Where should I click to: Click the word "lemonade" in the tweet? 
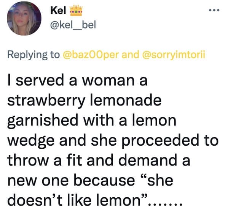click(x=126, y=100)
